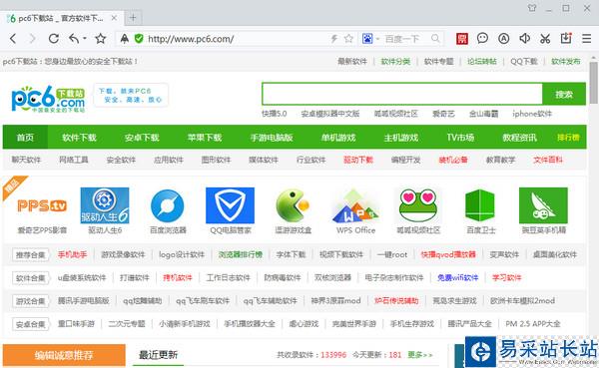This screenshot has height=368, width=599.
Task: Click the skin shirt icon in title bar
Action: 532,8
